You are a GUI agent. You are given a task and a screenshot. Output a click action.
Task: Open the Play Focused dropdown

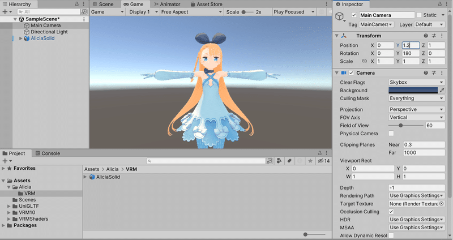point(294,12)
